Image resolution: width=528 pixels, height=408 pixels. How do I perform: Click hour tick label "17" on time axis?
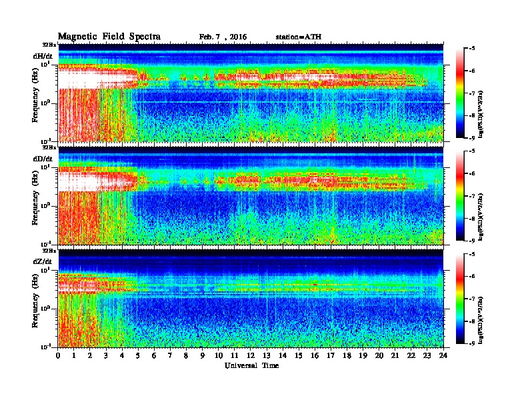tap(331, 356)
